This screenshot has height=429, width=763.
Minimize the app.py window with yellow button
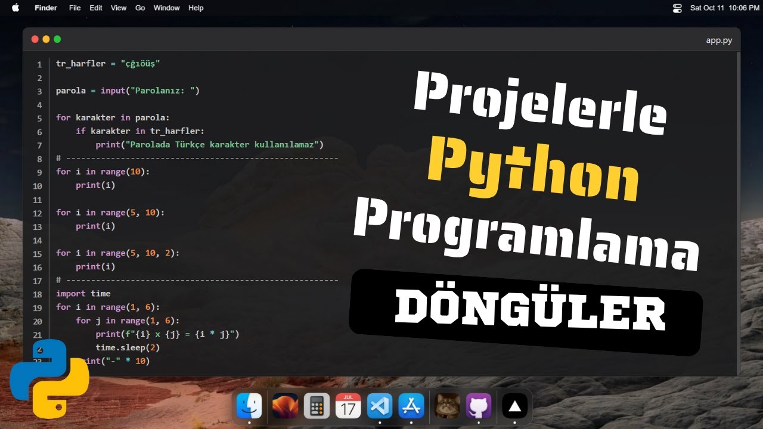[x=46, y=39]
